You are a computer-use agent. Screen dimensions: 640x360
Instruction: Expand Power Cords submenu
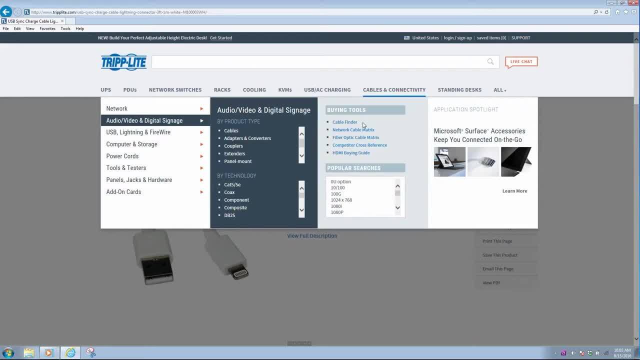[x=155, y=156]
